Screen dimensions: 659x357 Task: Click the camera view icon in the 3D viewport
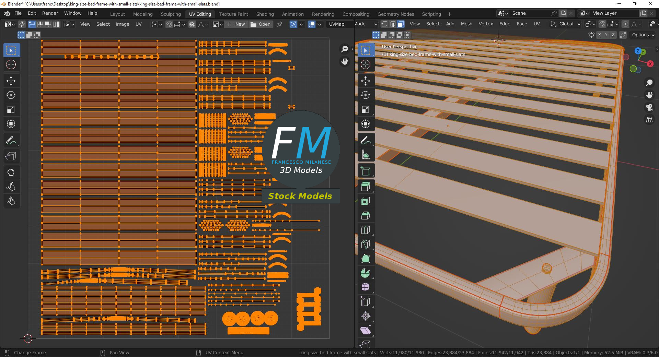pyautogui.click(x=649, y=108)
